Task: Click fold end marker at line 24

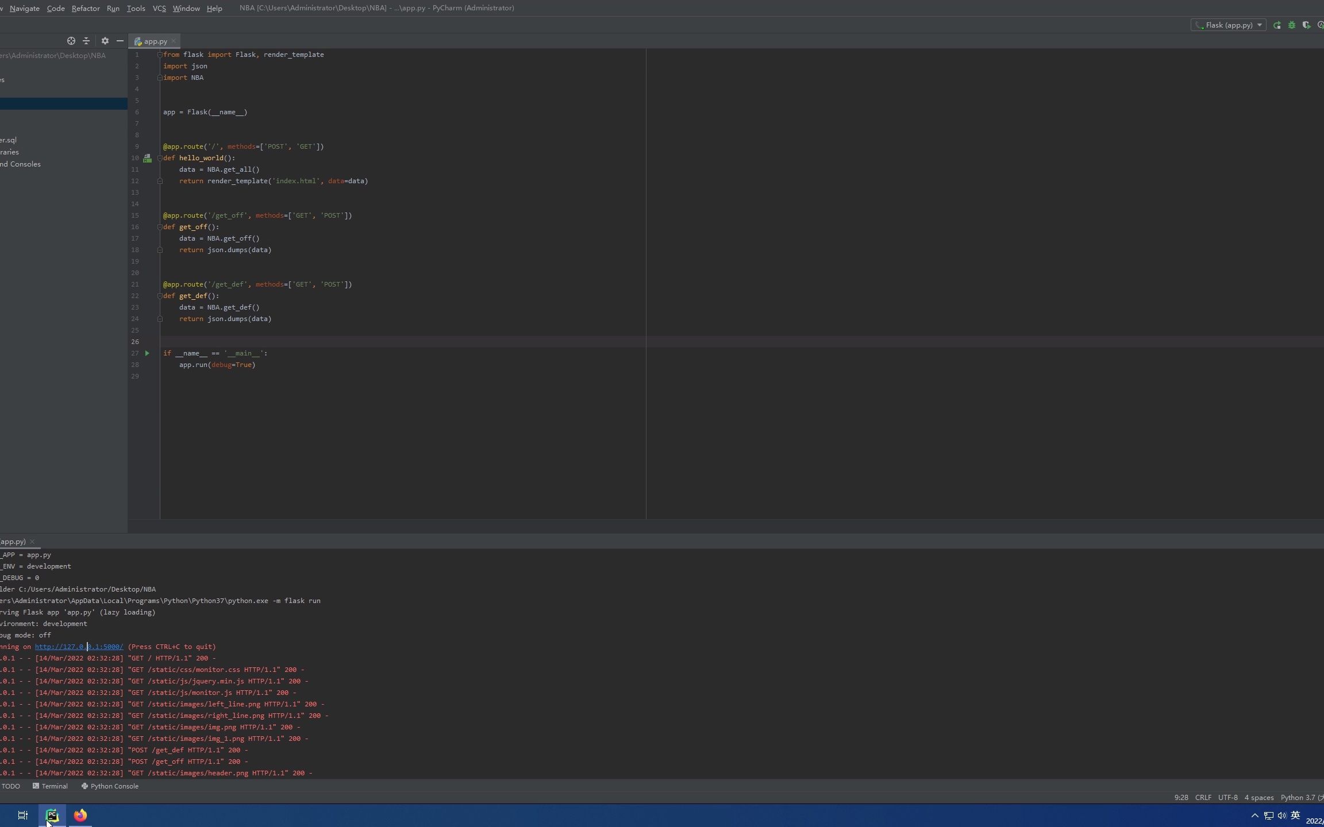Action: point(160,319)
